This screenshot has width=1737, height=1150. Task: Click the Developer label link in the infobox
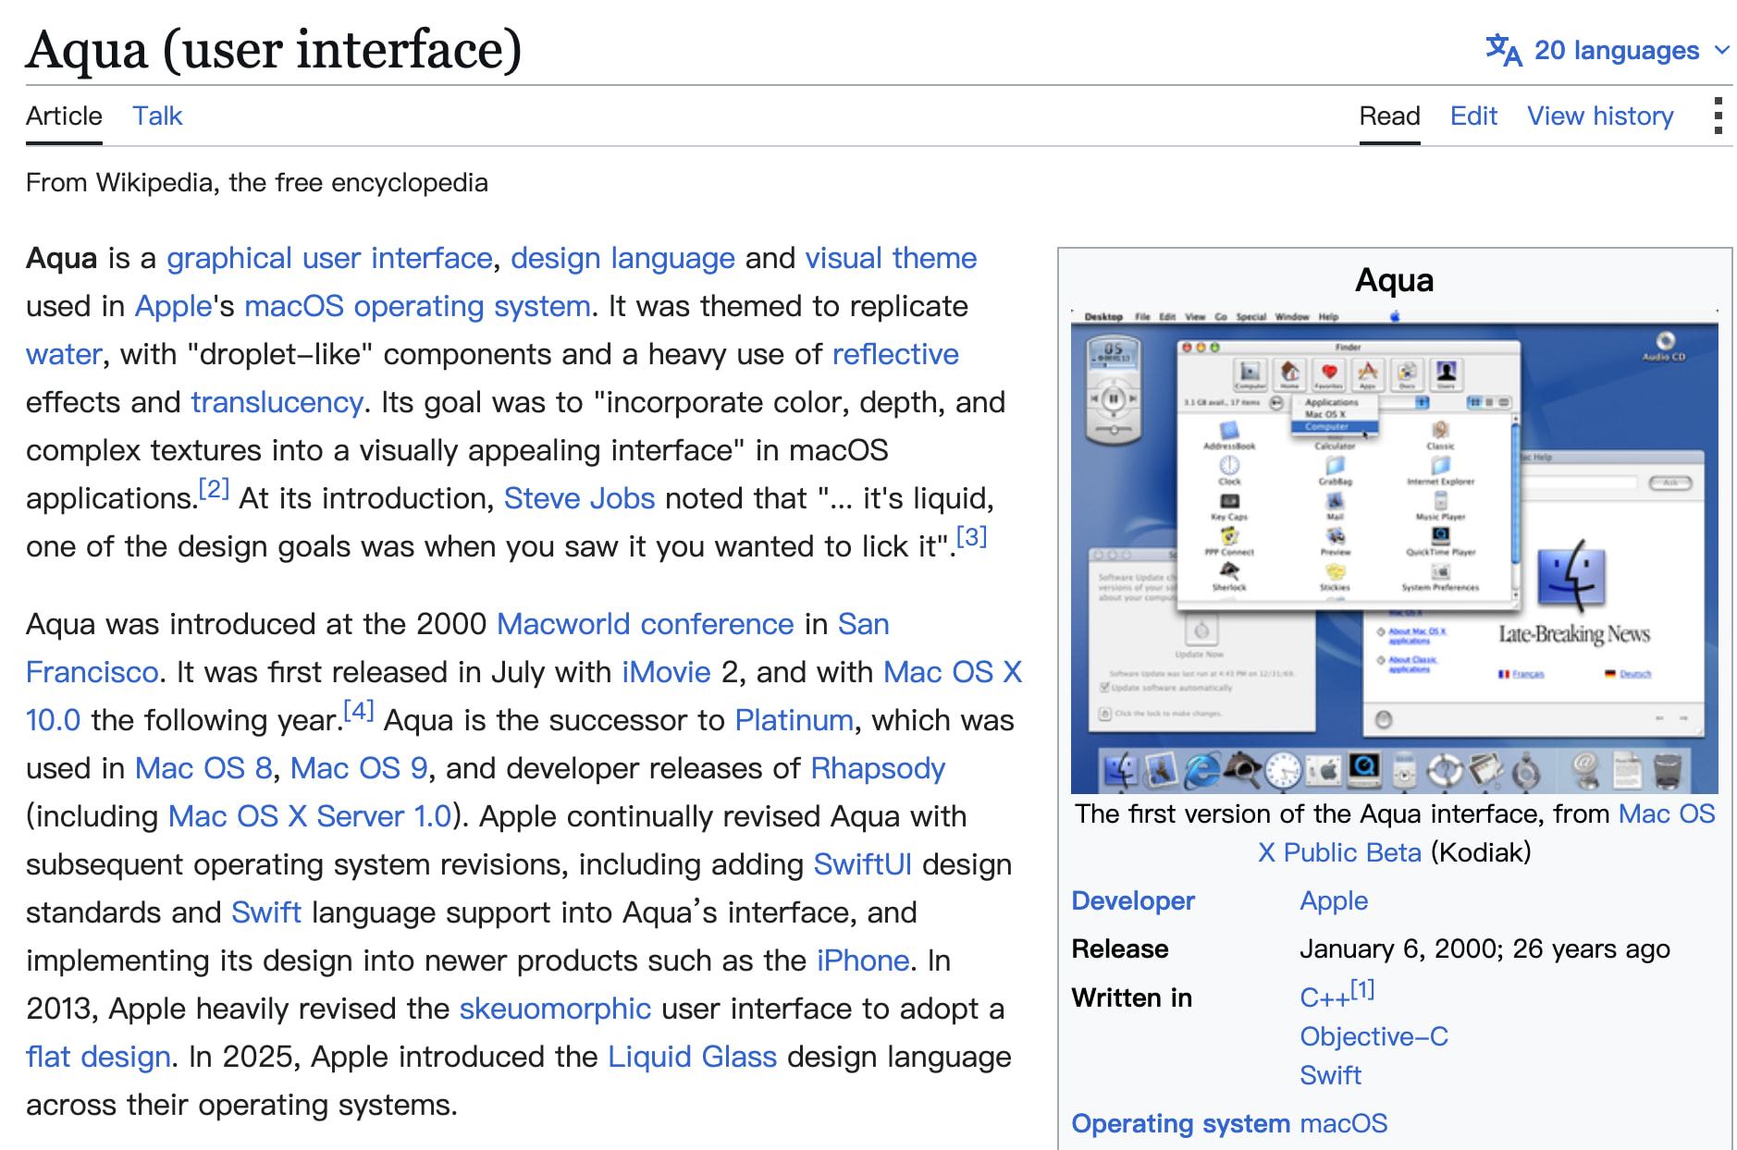click(x=1133, y=900)
